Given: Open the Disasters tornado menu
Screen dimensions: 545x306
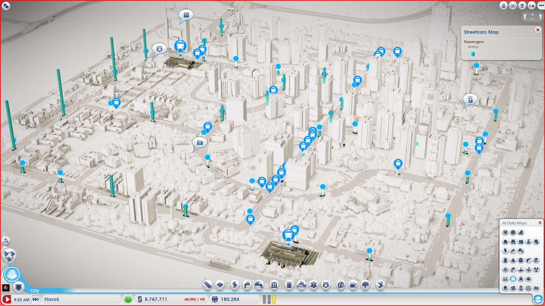Looking at the screenshot, I should tap(380, 284).
